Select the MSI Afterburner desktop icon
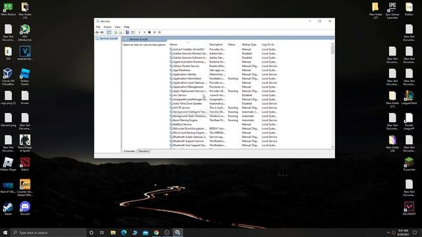The height and width of the screenshot is (237, 422). [x=25, y=32]
